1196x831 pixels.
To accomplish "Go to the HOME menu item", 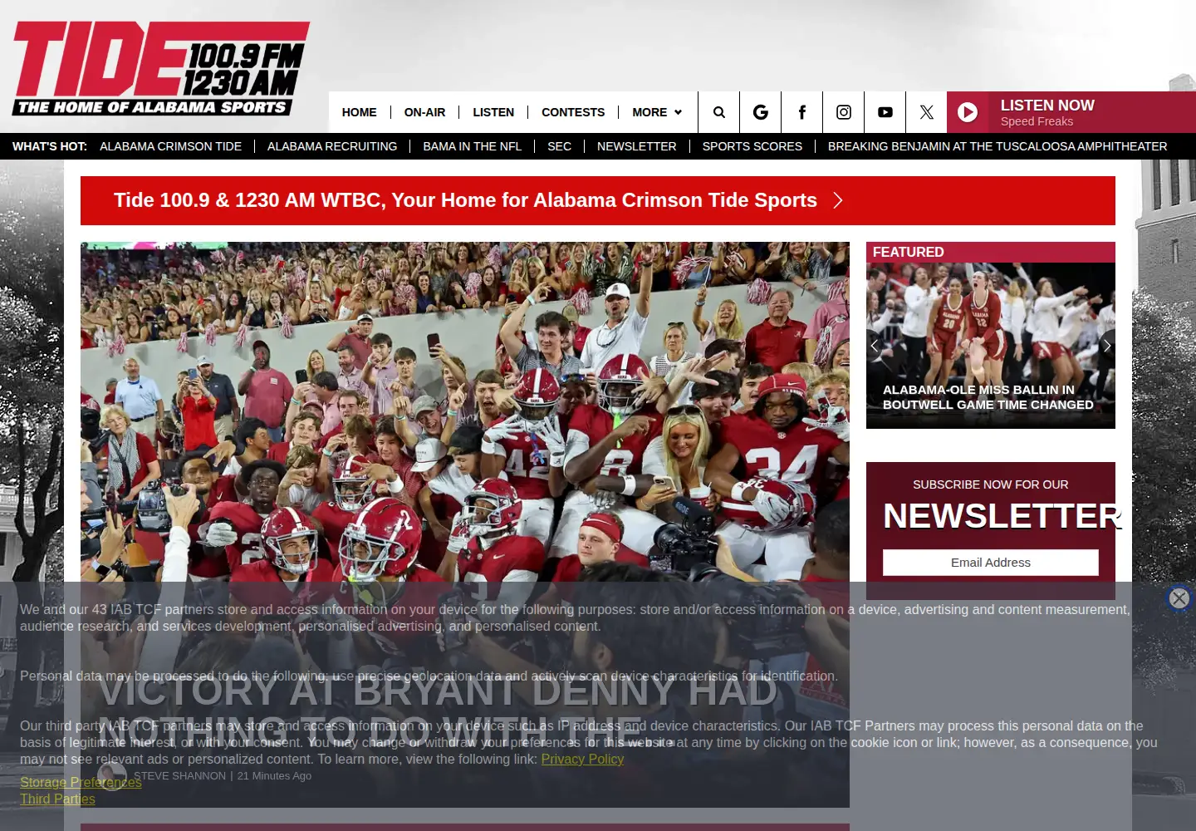I will [359, 112].
